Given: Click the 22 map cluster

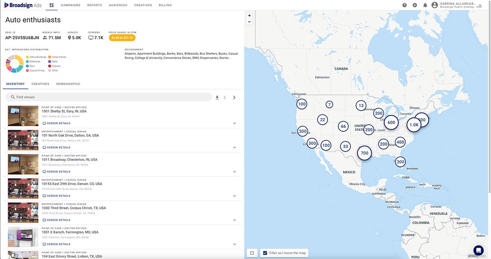Looking at the screenshot, I should 323,120.
